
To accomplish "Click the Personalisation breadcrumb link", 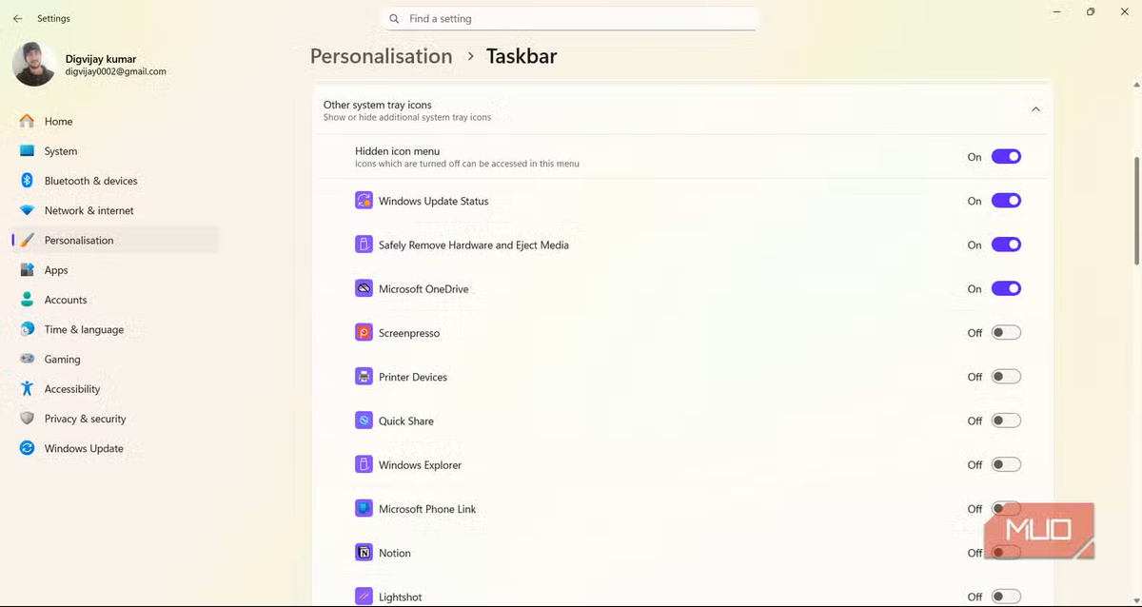I will 381,56.
